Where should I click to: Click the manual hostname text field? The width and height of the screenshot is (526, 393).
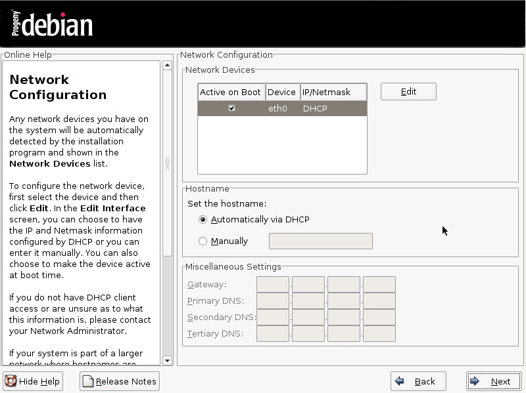click(320, 241)
